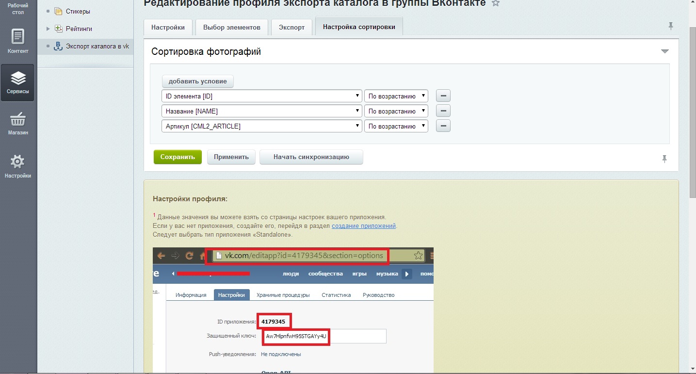This screenshot has height=374, width=696.
Task: Click the Стикеры item icon
Action: tap(58, 11)
